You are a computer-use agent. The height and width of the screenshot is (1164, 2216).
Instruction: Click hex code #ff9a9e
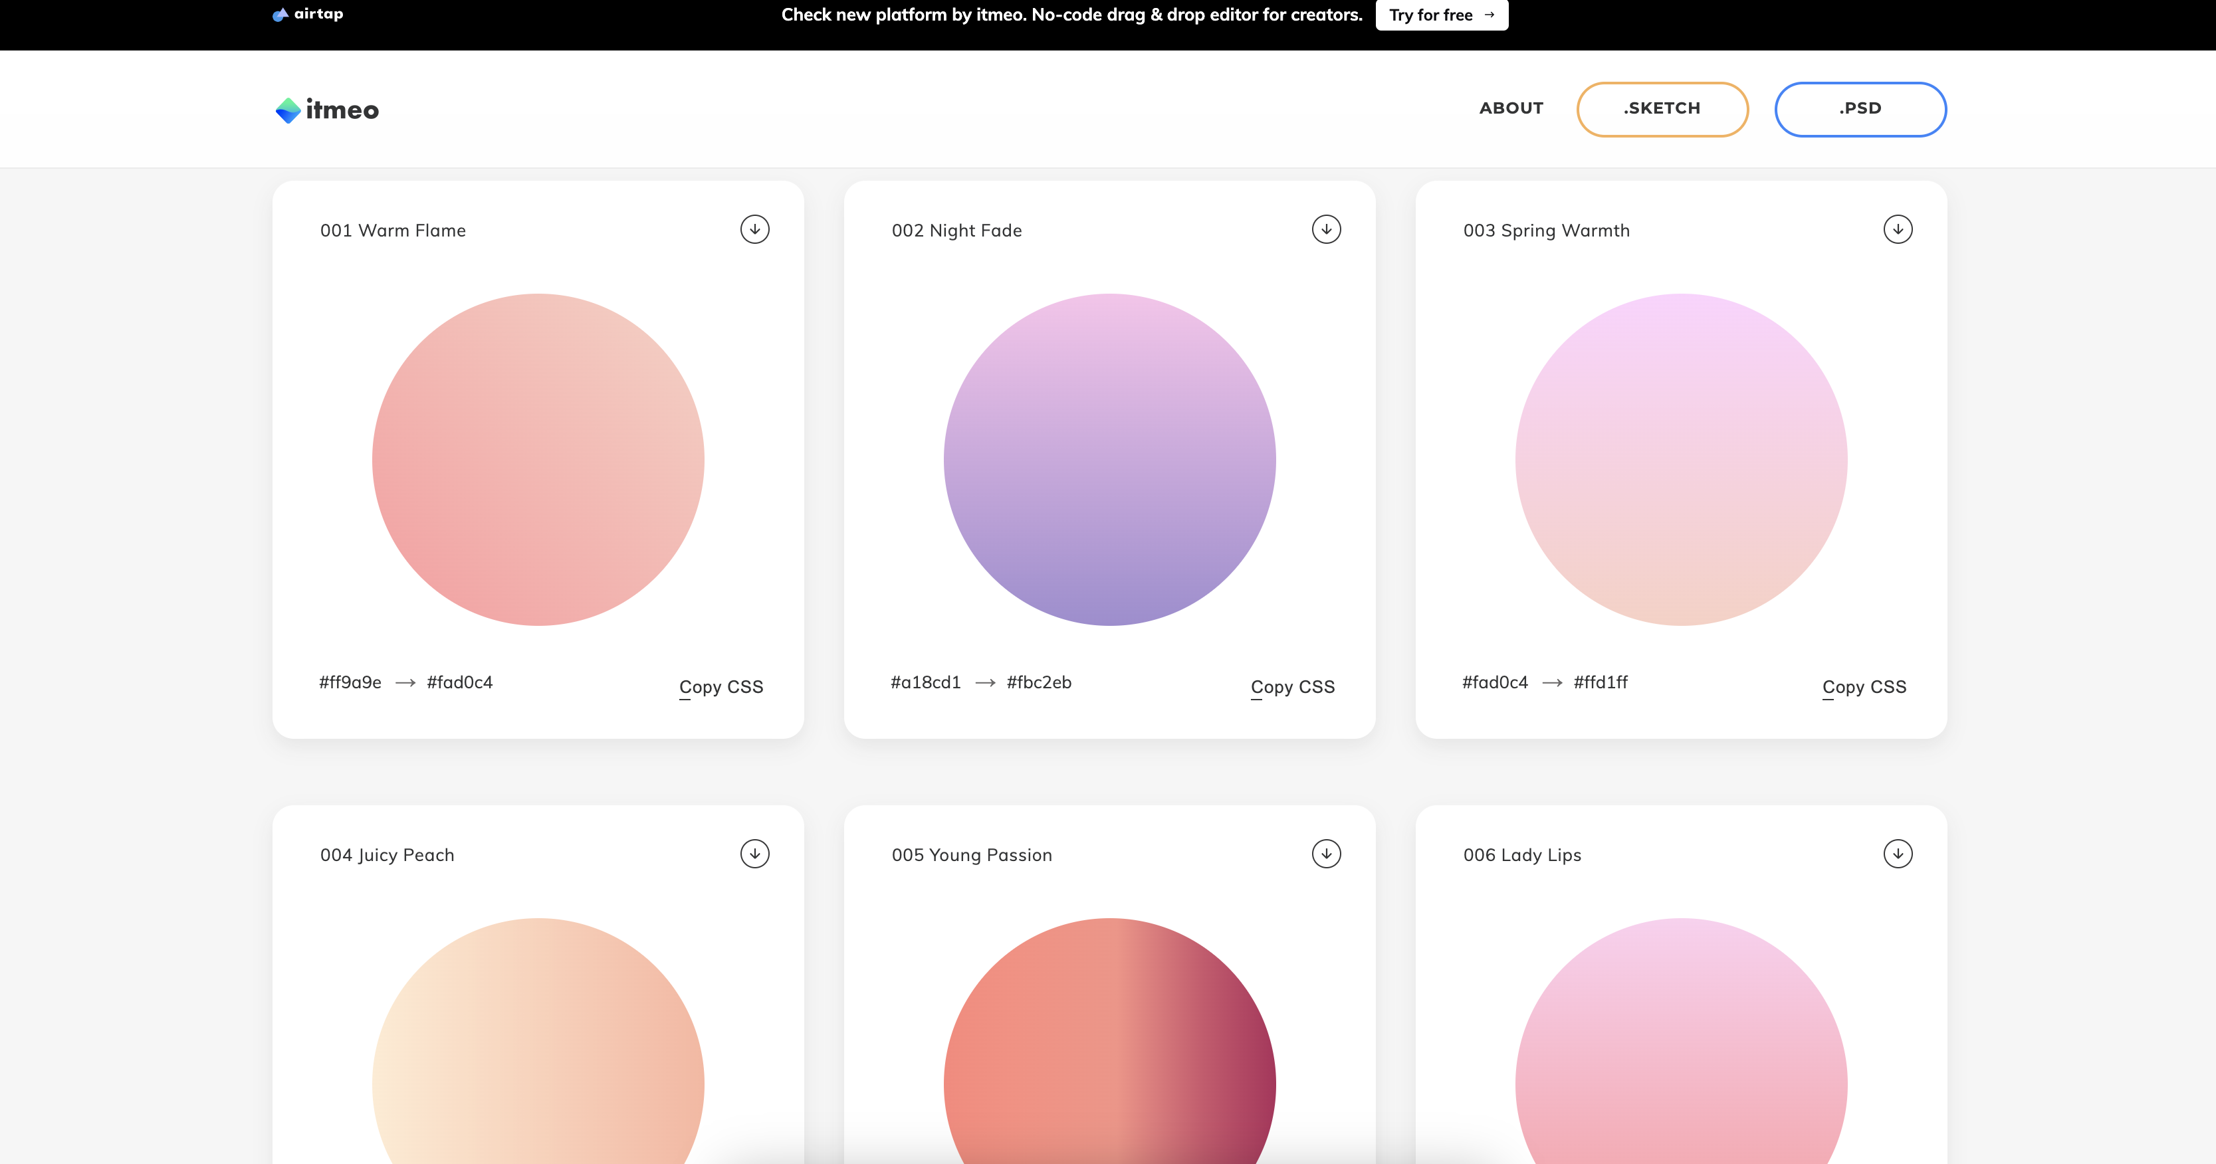click(x=350, y=682)
